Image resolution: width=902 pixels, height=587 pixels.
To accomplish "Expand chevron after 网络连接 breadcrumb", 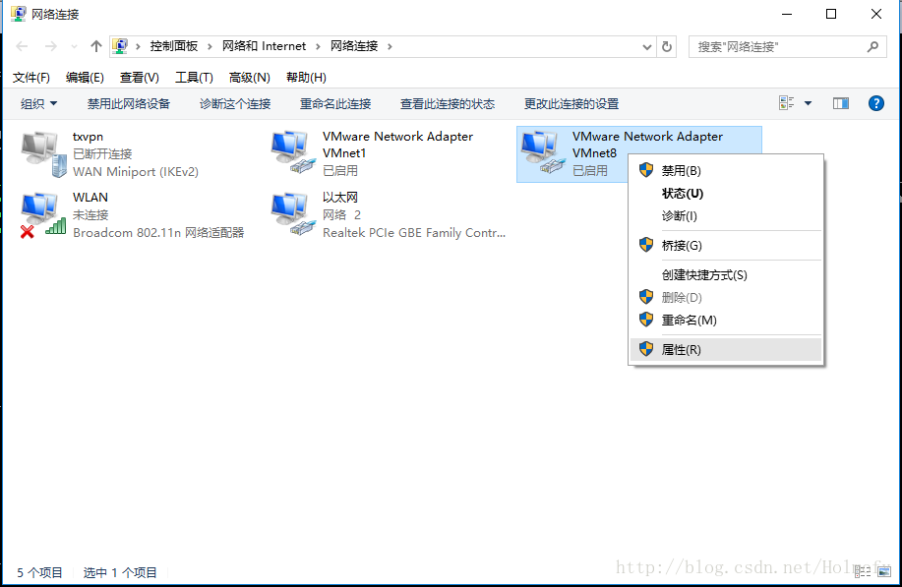I will pos(390,46).
